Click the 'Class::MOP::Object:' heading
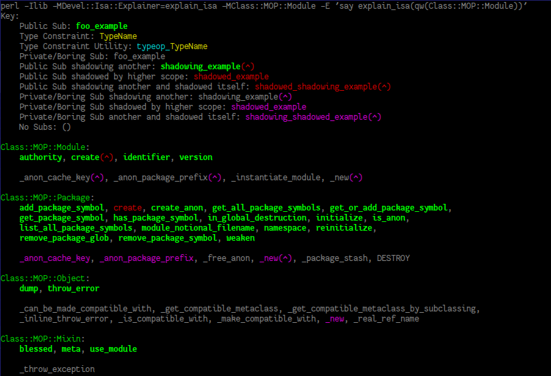The height and width of the screenshot is (376, 551). point(45,278)
